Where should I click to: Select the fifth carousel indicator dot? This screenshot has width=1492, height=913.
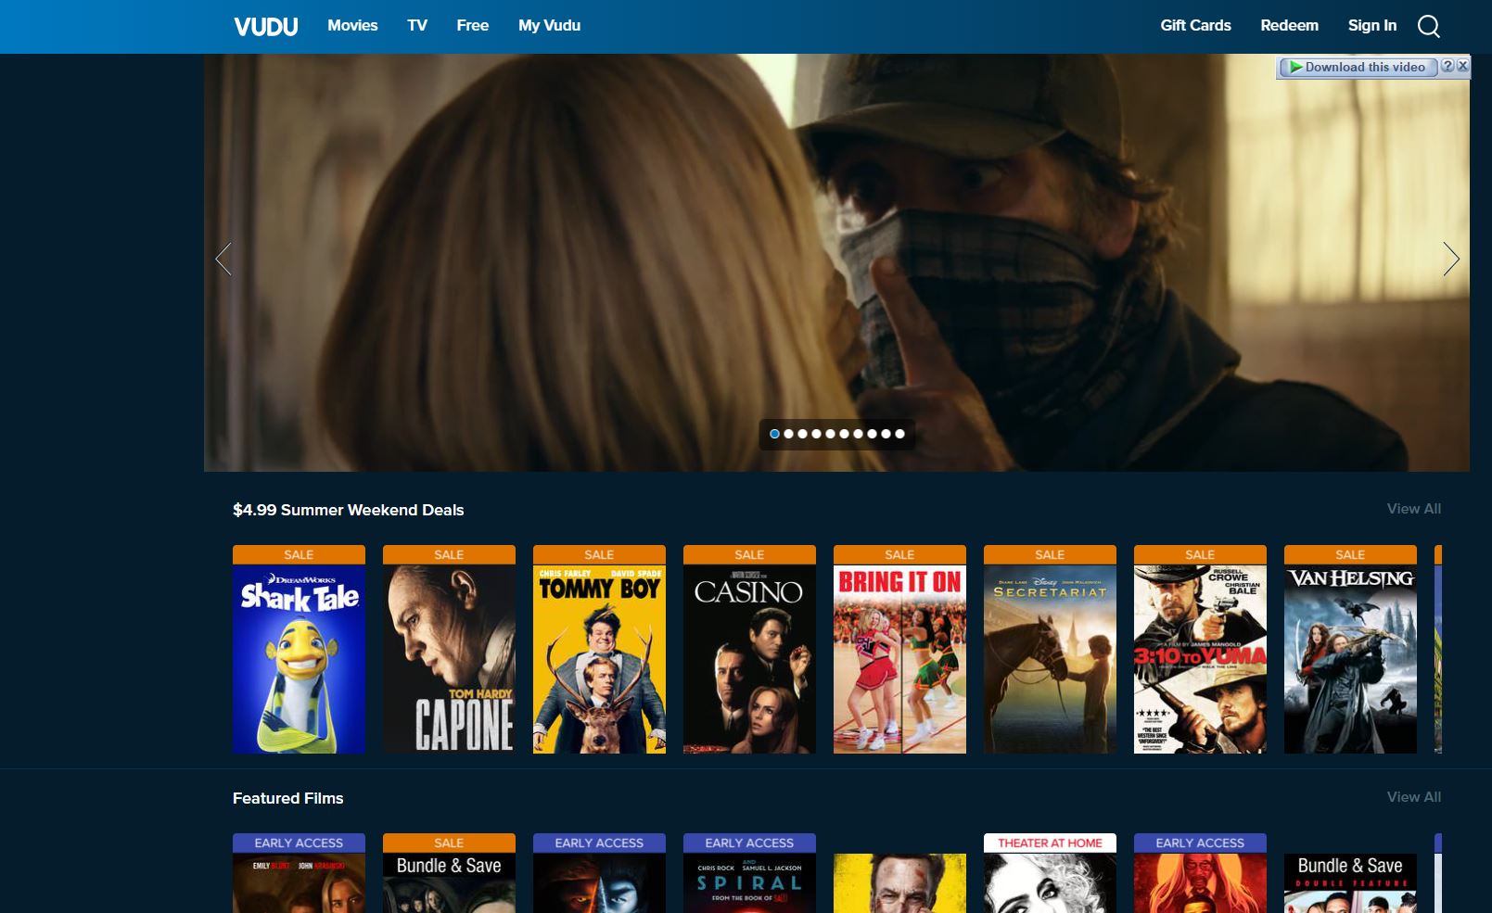coord(830,434)
